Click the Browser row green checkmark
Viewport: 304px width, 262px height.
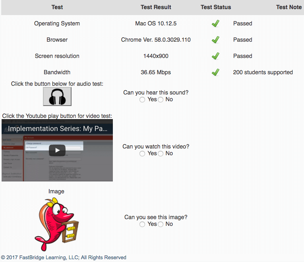tap(215, 40)
